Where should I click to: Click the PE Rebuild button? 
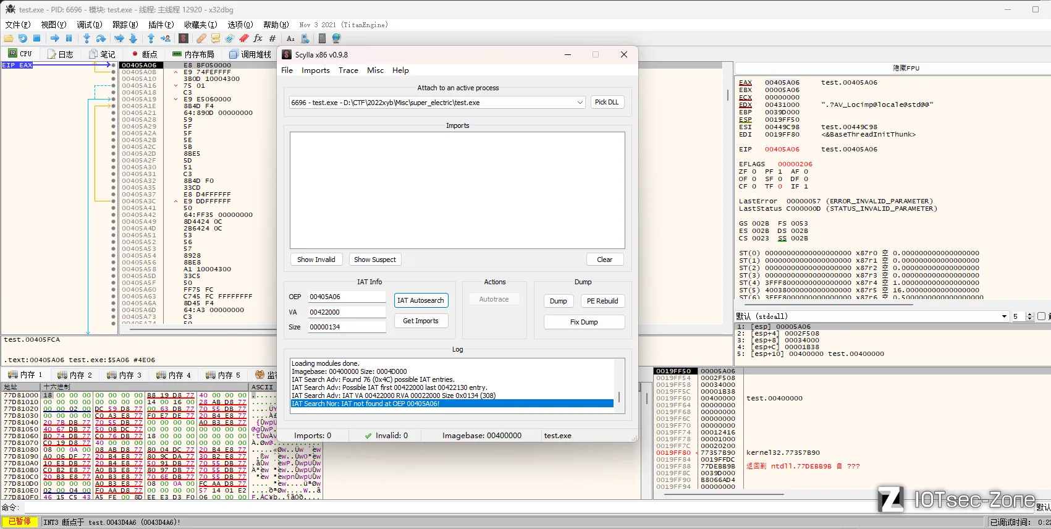tap(602, 301)
